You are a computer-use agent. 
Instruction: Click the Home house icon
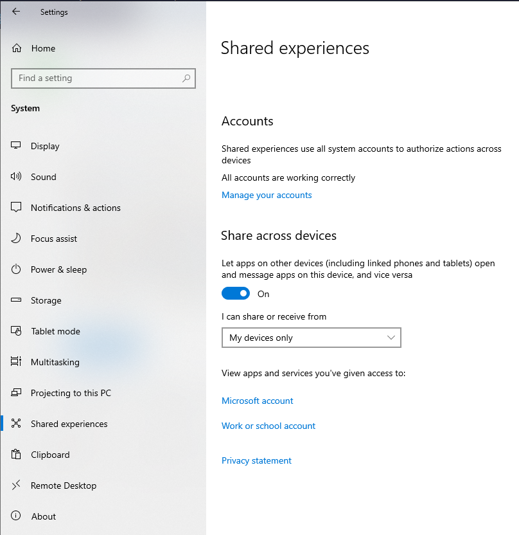[x=17, y=48]
